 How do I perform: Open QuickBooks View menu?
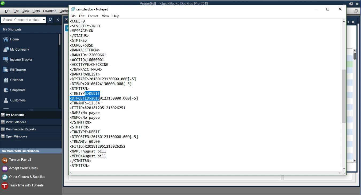tap(26, 11)
